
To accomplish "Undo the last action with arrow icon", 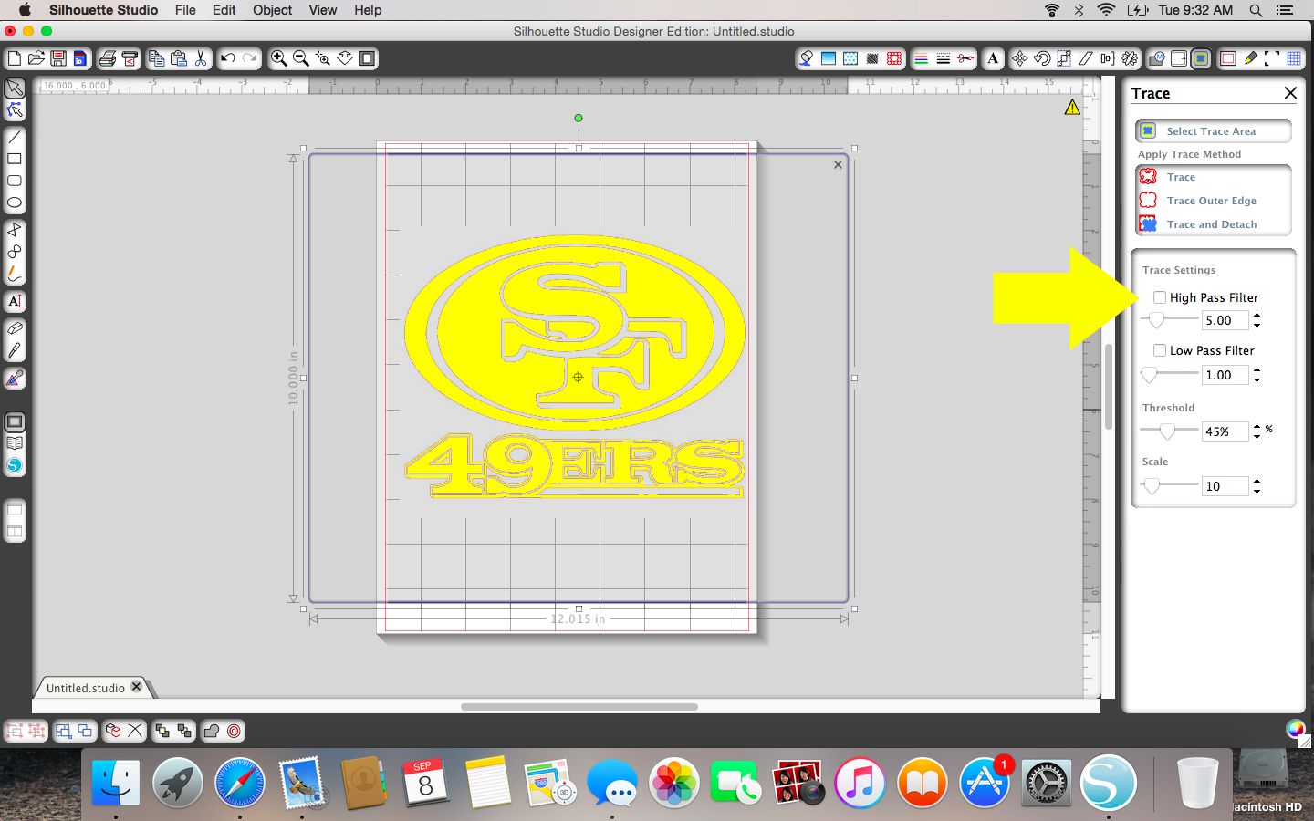I will pos(228,58).
